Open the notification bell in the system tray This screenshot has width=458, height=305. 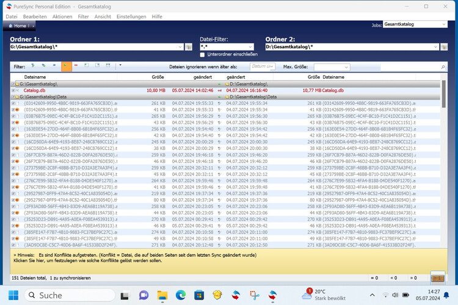446,295
